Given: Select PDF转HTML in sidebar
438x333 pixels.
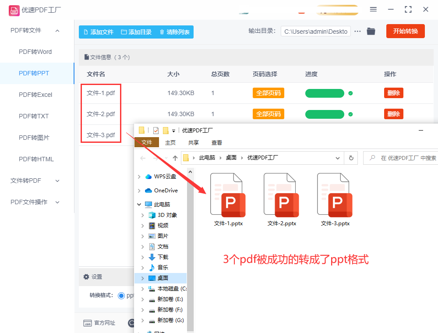Looking at the screenshot, I should click(x=36, y=159).
